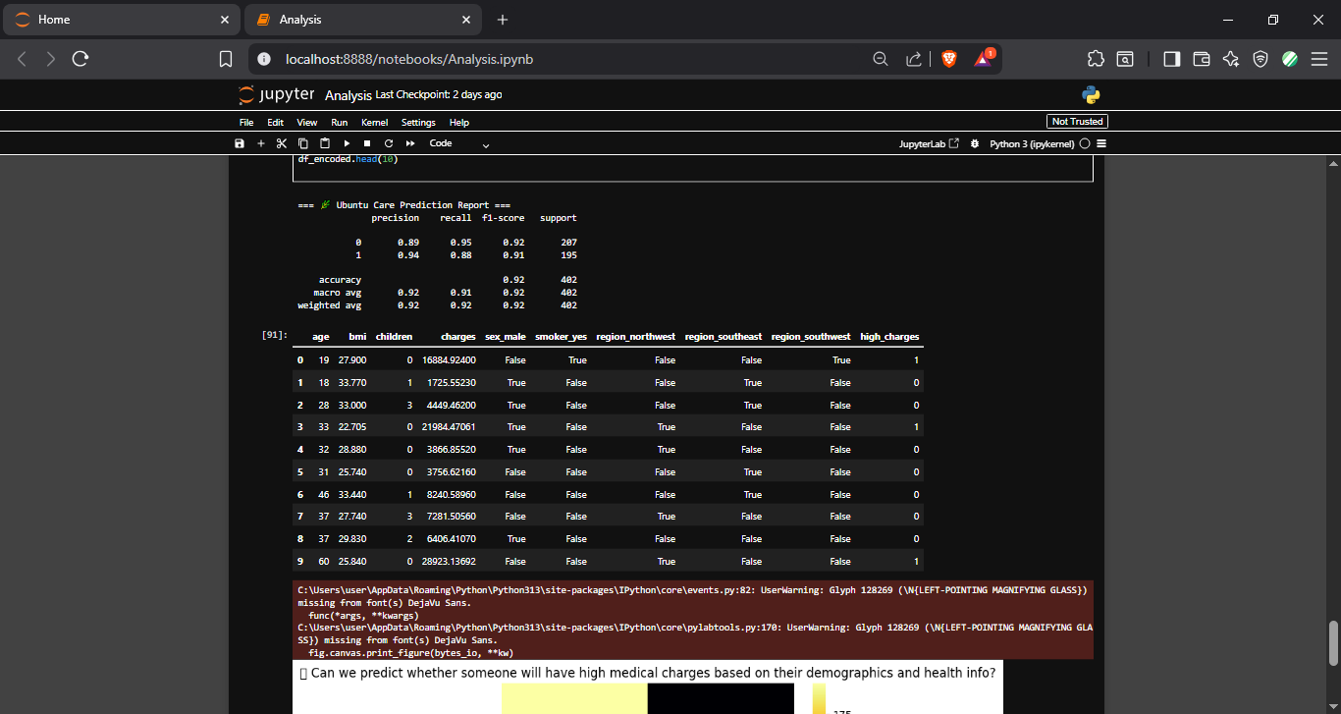Click the page vertical scrollbar thumb
The image size is (1341, 714).
click(x=1333, y=642)
